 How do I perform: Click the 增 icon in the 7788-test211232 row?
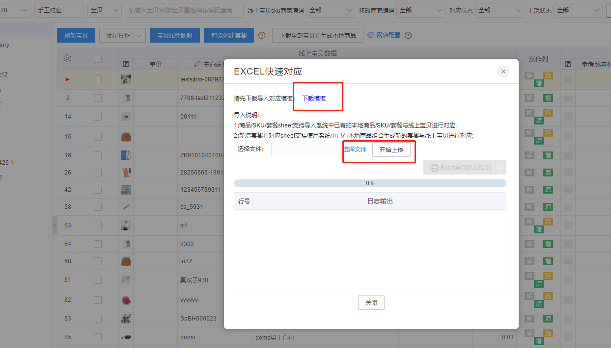point(548,98)
